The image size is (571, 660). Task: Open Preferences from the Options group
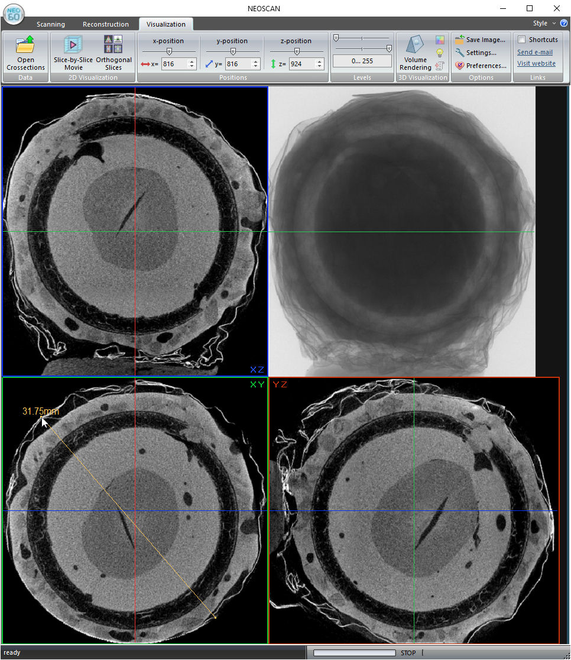click(x=459, y=66)
